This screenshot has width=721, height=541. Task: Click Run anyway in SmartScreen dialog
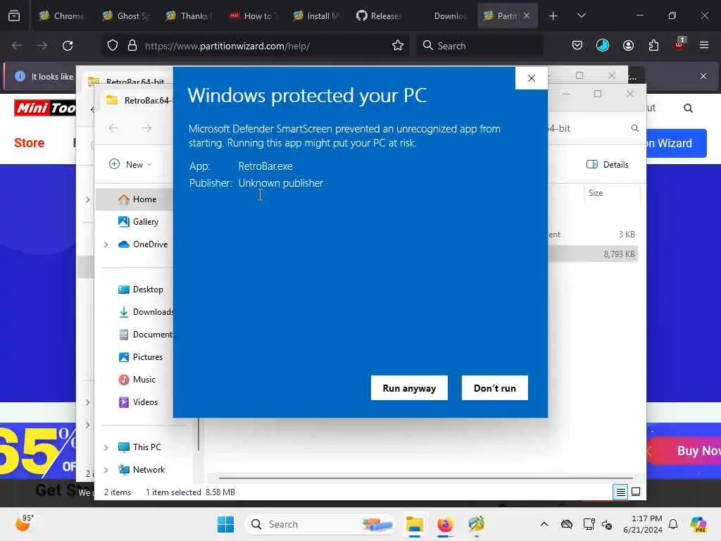pos(409,388)
